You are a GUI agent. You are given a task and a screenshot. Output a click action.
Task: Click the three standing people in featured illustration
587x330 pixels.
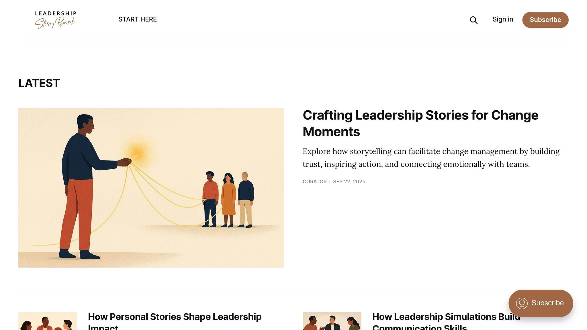pos(228,199)
